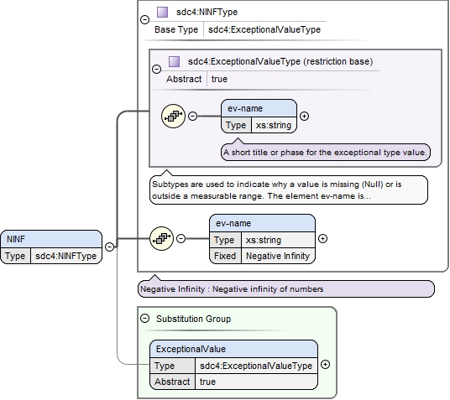Collapse the lower sequence compositor minus icon
This screenshot has height=400, width=450.
point(181,238)
